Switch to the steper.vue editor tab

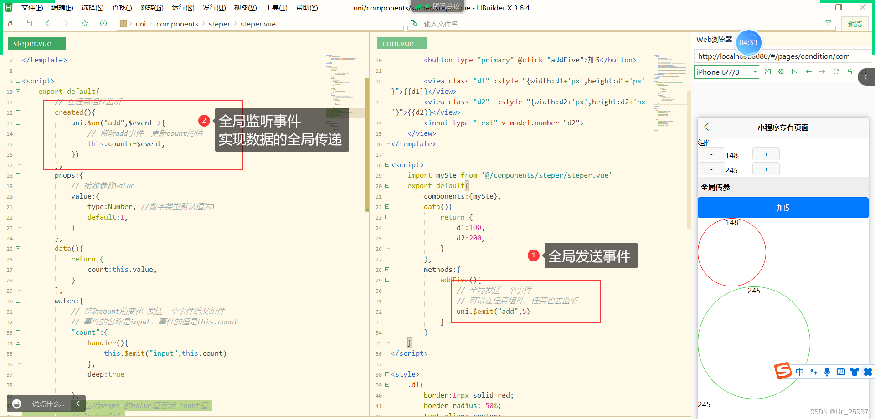tap(36, 43)
